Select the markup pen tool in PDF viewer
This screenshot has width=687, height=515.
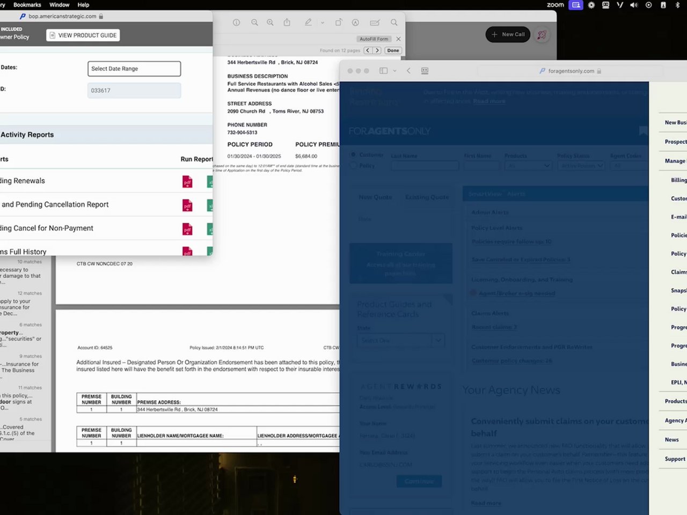(x=308, y=23)
